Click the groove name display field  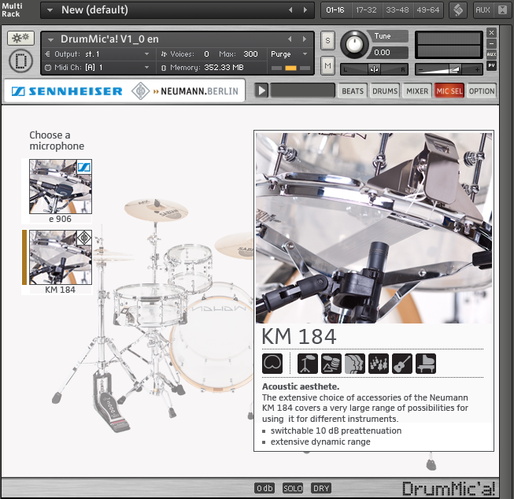pos(302,91)
